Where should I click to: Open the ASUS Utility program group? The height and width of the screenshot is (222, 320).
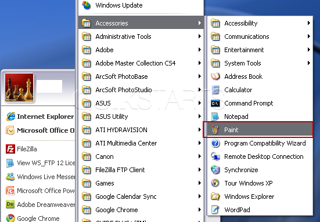pos(141,117)
